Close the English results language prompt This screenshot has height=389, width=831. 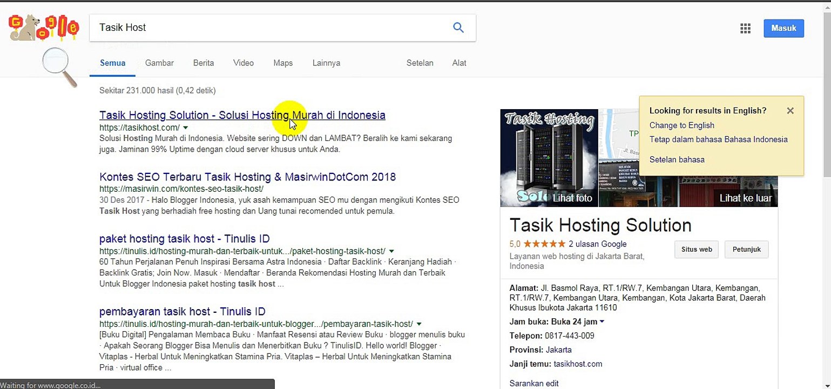point(791,111)
